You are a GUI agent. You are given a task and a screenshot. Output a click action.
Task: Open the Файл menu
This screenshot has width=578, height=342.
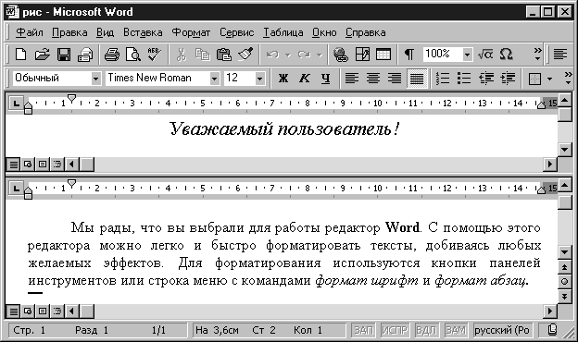pyautogui.click(x=30, y=32)
